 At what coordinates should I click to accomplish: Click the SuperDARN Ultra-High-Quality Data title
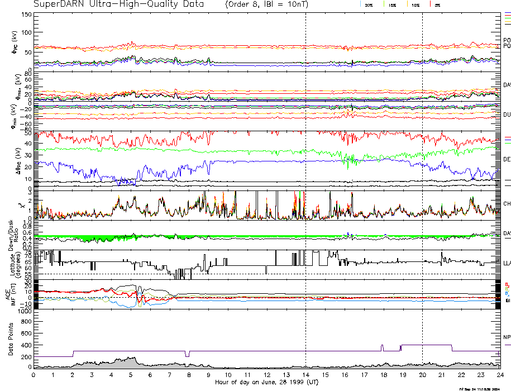[x=118, y=4]
